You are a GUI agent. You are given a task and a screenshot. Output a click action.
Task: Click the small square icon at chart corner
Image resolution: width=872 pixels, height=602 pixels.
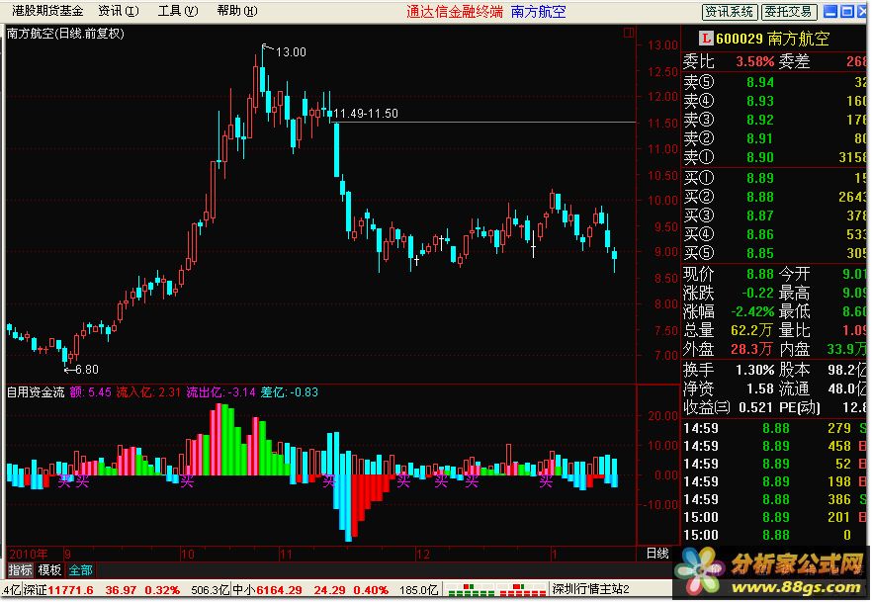click(629, 33)
